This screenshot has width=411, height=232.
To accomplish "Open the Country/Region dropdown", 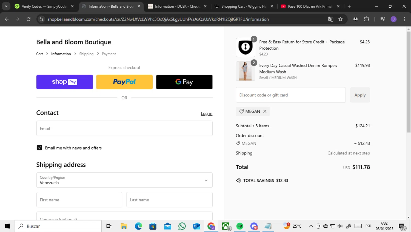I will tap(124, 180).
